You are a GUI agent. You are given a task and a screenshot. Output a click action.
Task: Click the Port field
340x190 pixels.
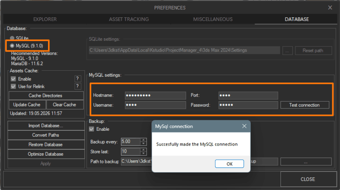tap(248, 96)
